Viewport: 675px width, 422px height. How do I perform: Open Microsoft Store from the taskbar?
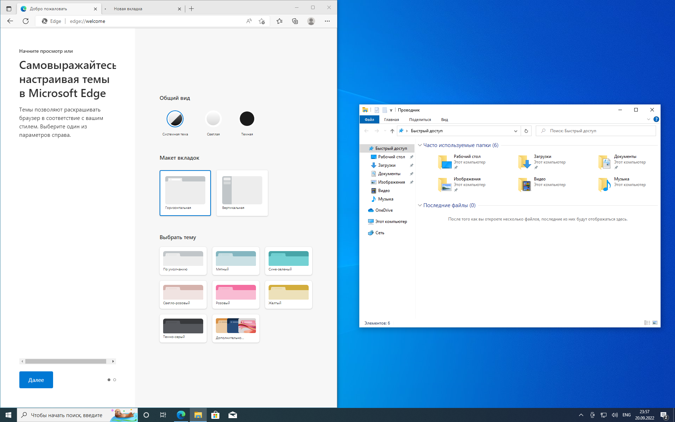click(215, 415)
